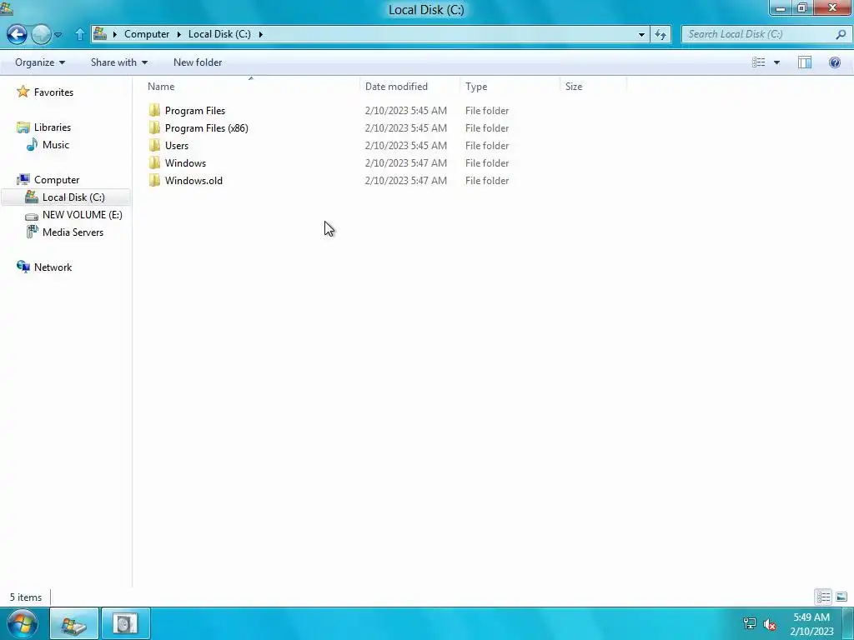Click the Computer monitor icon in sidebar
Image resolution: width=854 pixels, height=640 pixels.
[23, 180]
